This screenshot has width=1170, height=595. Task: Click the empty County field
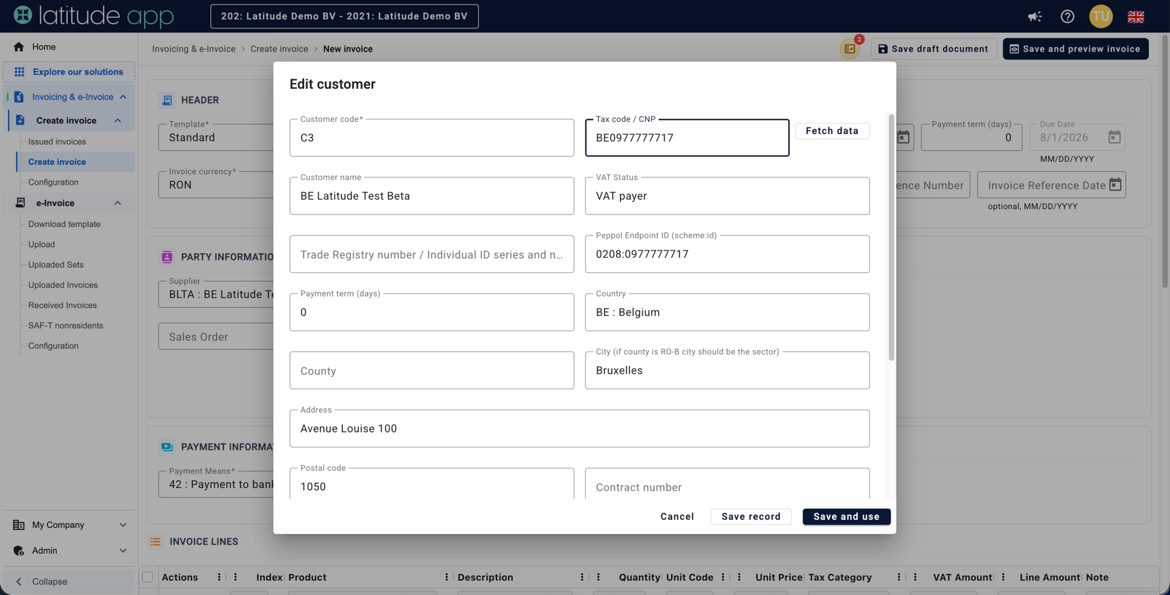pos(432,370)
